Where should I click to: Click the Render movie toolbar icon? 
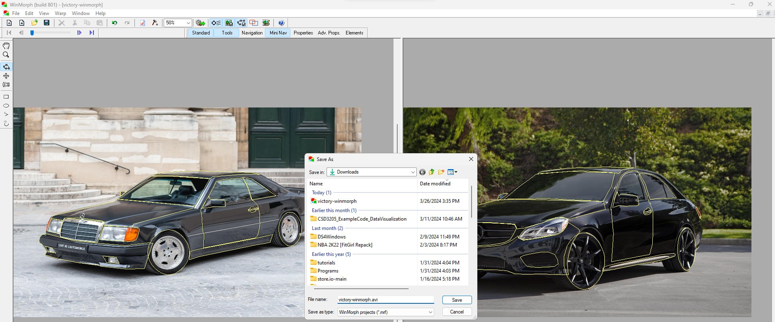click(x=200, y=23)
